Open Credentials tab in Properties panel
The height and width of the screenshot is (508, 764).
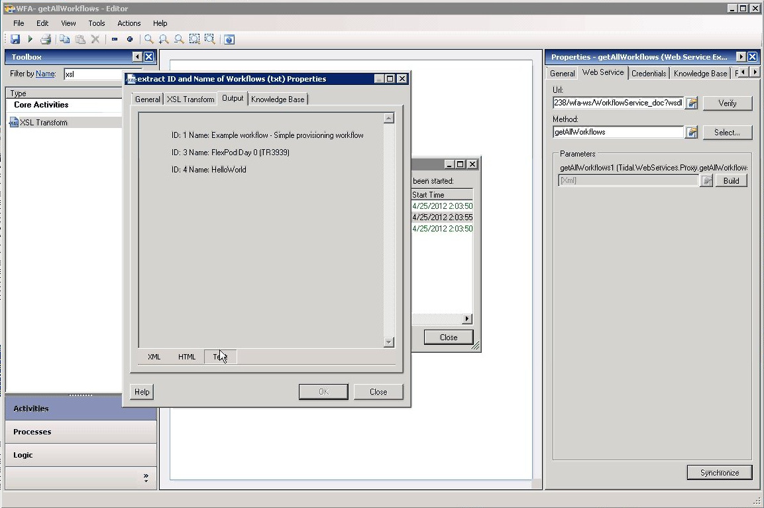pos(649,73)
